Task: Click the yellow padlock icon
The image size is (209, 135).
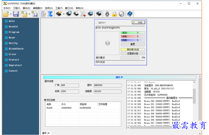Action: click(114, 14)
